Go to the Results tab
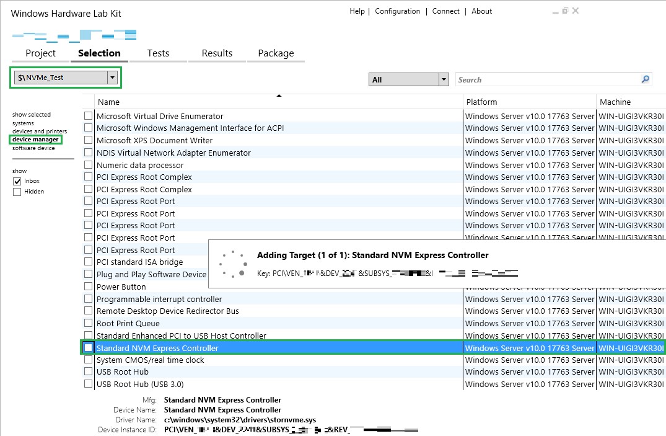Image resolution: width=666 pixels, height=436 pixels. click(x=217, y=53)
